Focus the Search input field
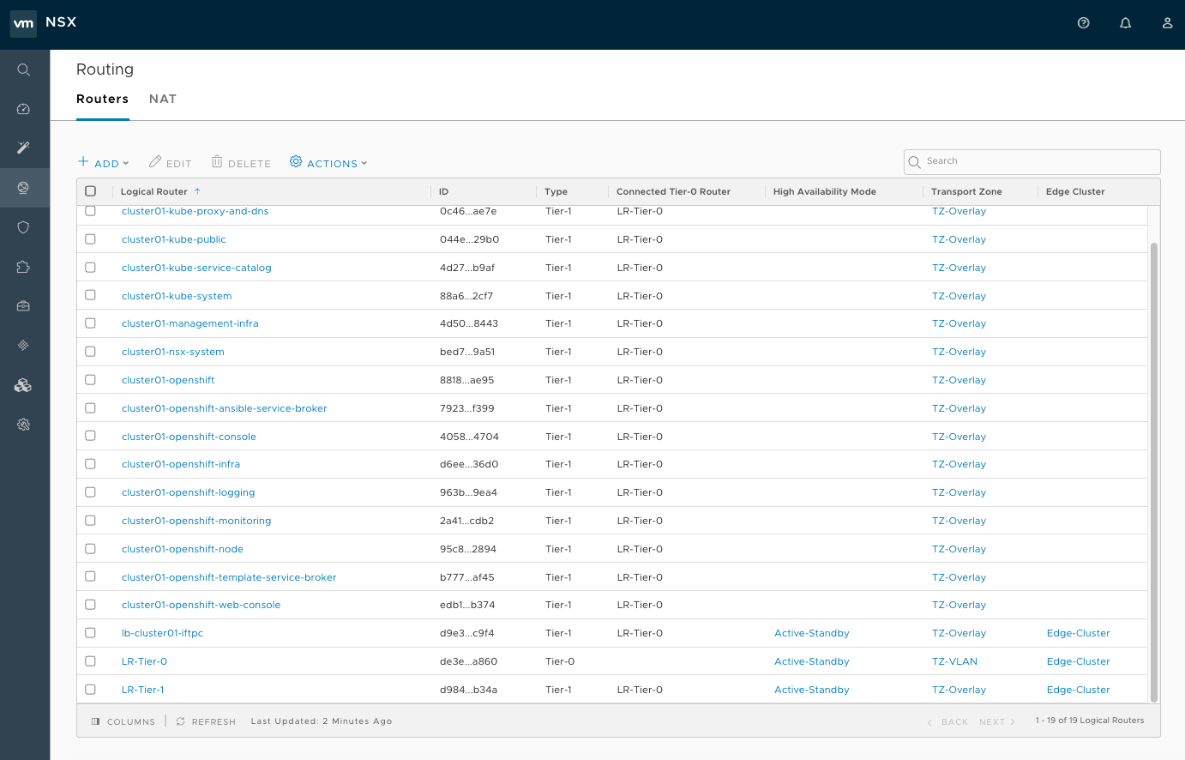 tap(1032, 162)
